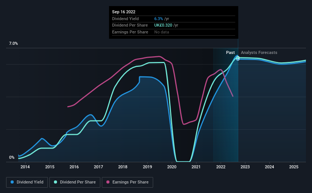Click the 2019 x-axis label
312x193 pixels.
[147, 167]
